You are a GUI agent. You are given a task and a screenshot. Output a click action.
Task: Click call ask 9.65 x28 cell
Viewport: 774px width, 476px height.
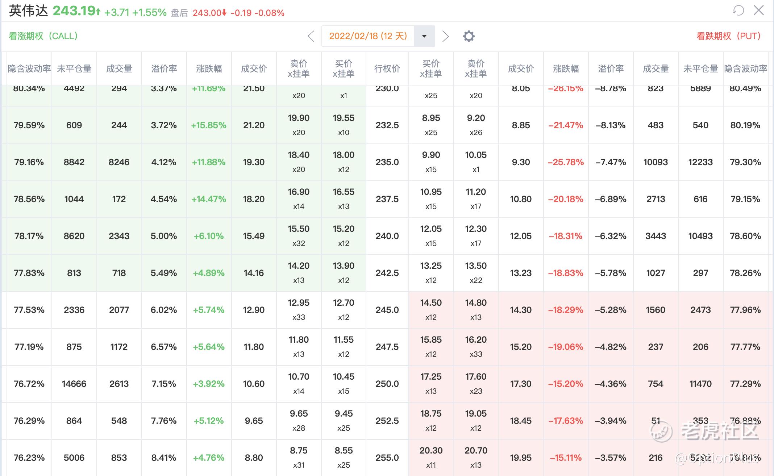299,421
